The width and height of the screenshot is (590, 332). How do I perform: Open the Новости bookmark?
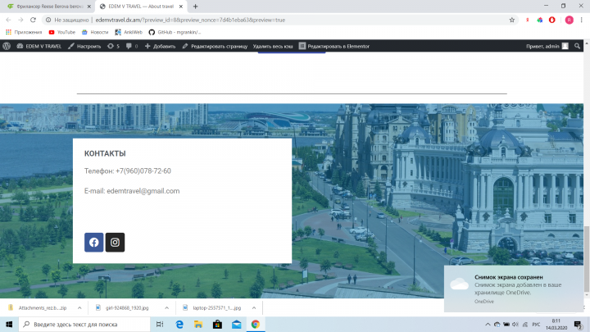point(95,32)
